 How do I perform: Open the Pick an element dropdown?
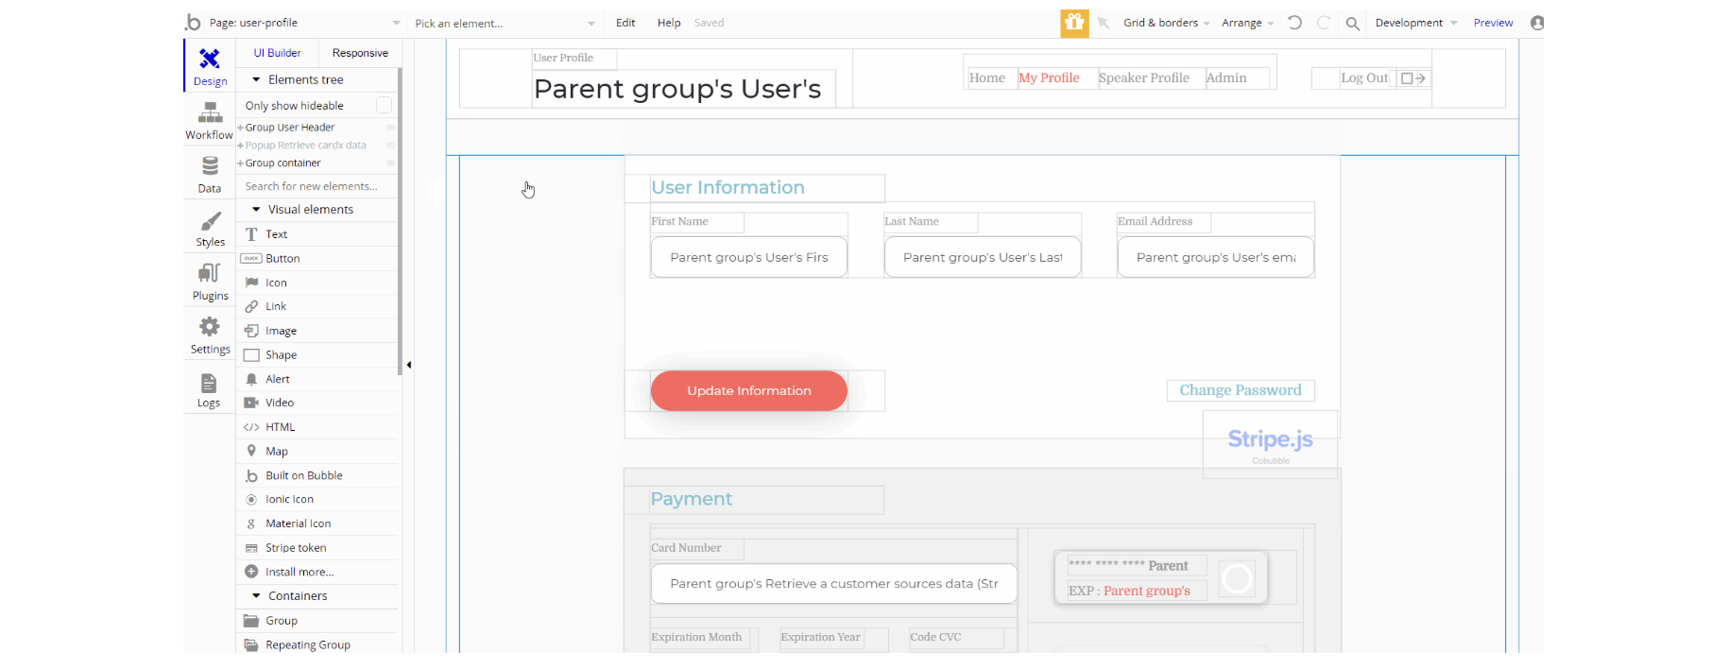point(505,23)
